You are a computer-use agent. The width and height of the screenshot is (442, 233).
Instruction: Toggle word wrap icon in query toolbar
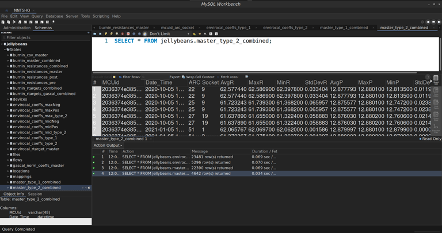pyautogui.click(x=216, y=34)
